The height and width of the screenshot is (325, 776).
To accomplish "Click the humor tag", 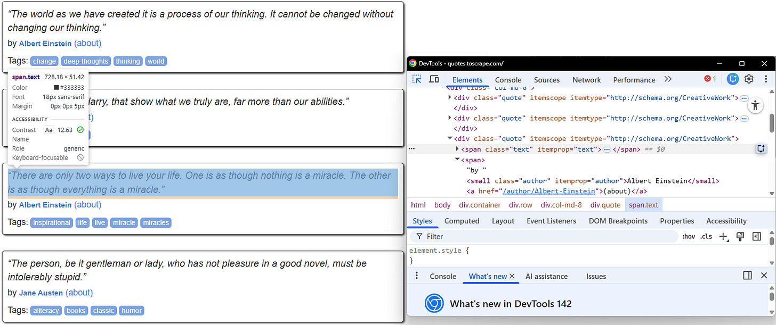I will coord(131,311).
